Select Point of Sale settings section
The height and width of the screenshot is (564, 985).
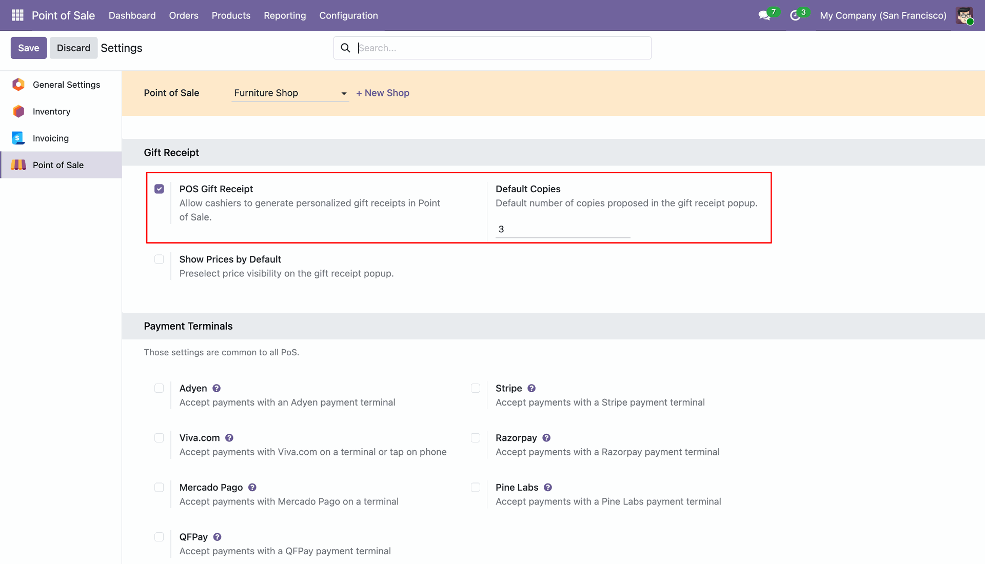(61, 165)
